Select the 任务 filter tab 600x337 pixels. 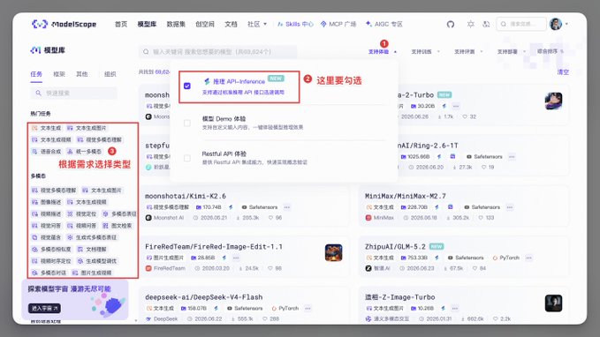(36, 74)
